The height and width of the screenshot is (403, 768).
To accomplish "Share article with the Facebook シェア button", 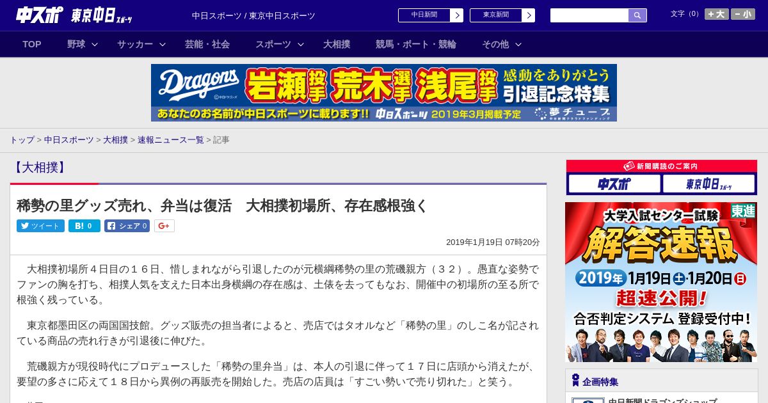I will pos(127,226).
